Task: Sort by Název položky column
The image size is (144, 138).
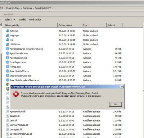Action: tap(30, 25)
